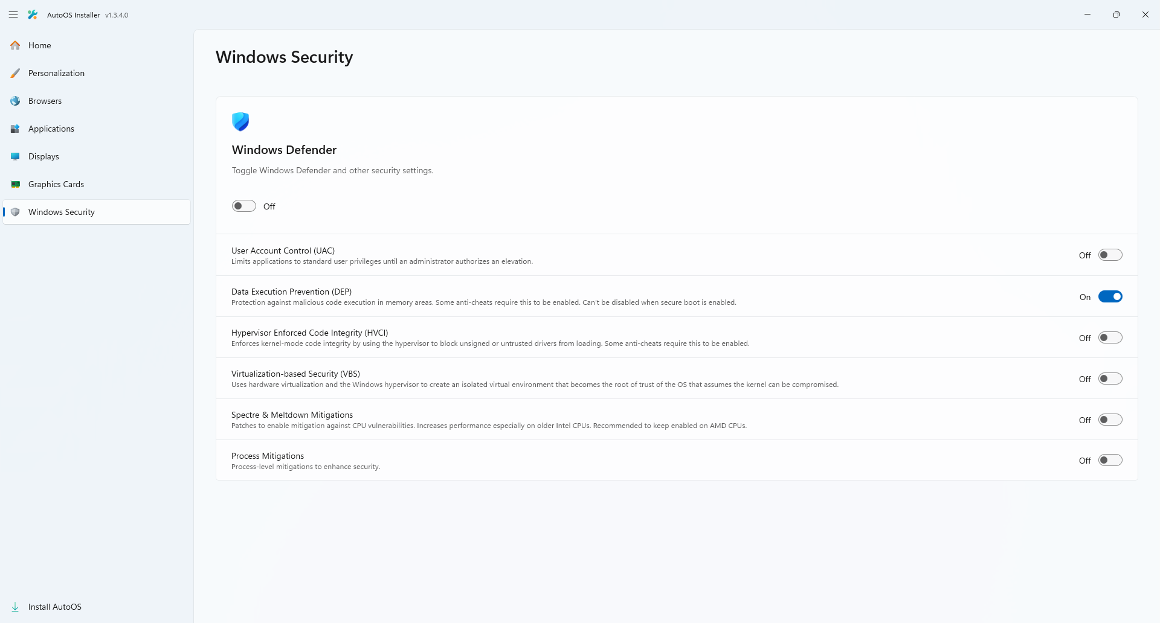Click the AutoOS Installer title text
This screenshot has height=623, width=1160.
coord(74,15)
